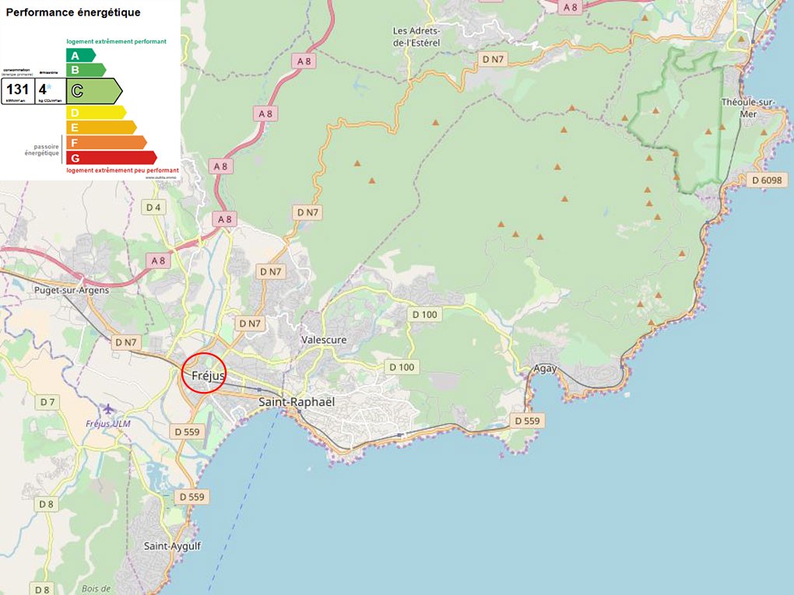794x595 pixels.
Task: Click the Théoule-sur-Mer town label
Action: pos(740,108)
